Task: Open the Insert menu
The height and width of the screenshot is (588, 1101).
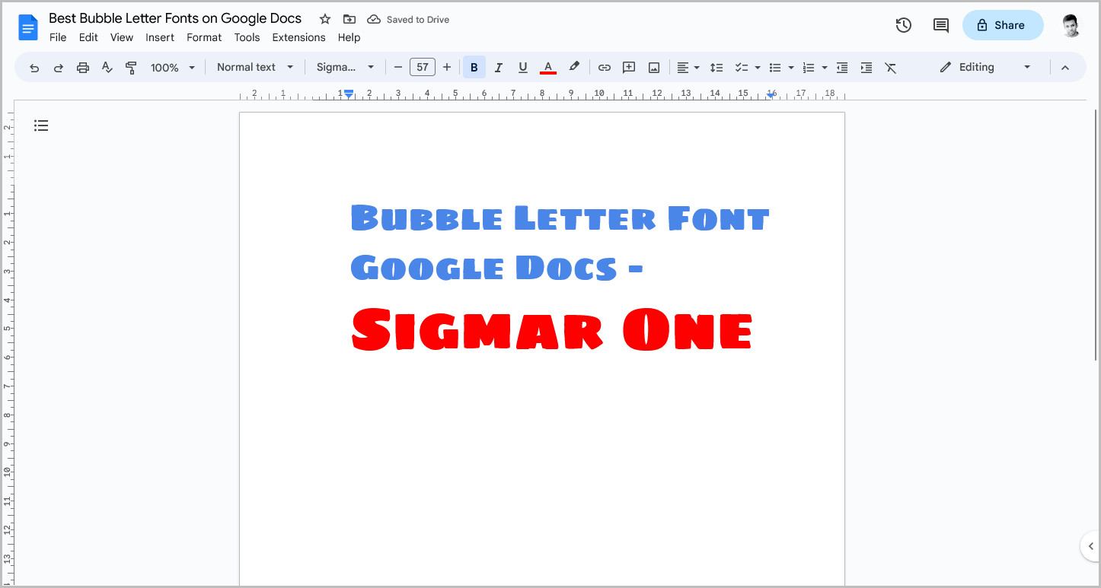Action: pos(160,37)
